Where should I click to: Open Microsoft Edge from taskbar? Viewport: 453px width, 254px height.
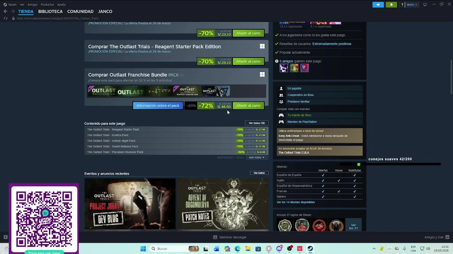(x=237, y=249)
